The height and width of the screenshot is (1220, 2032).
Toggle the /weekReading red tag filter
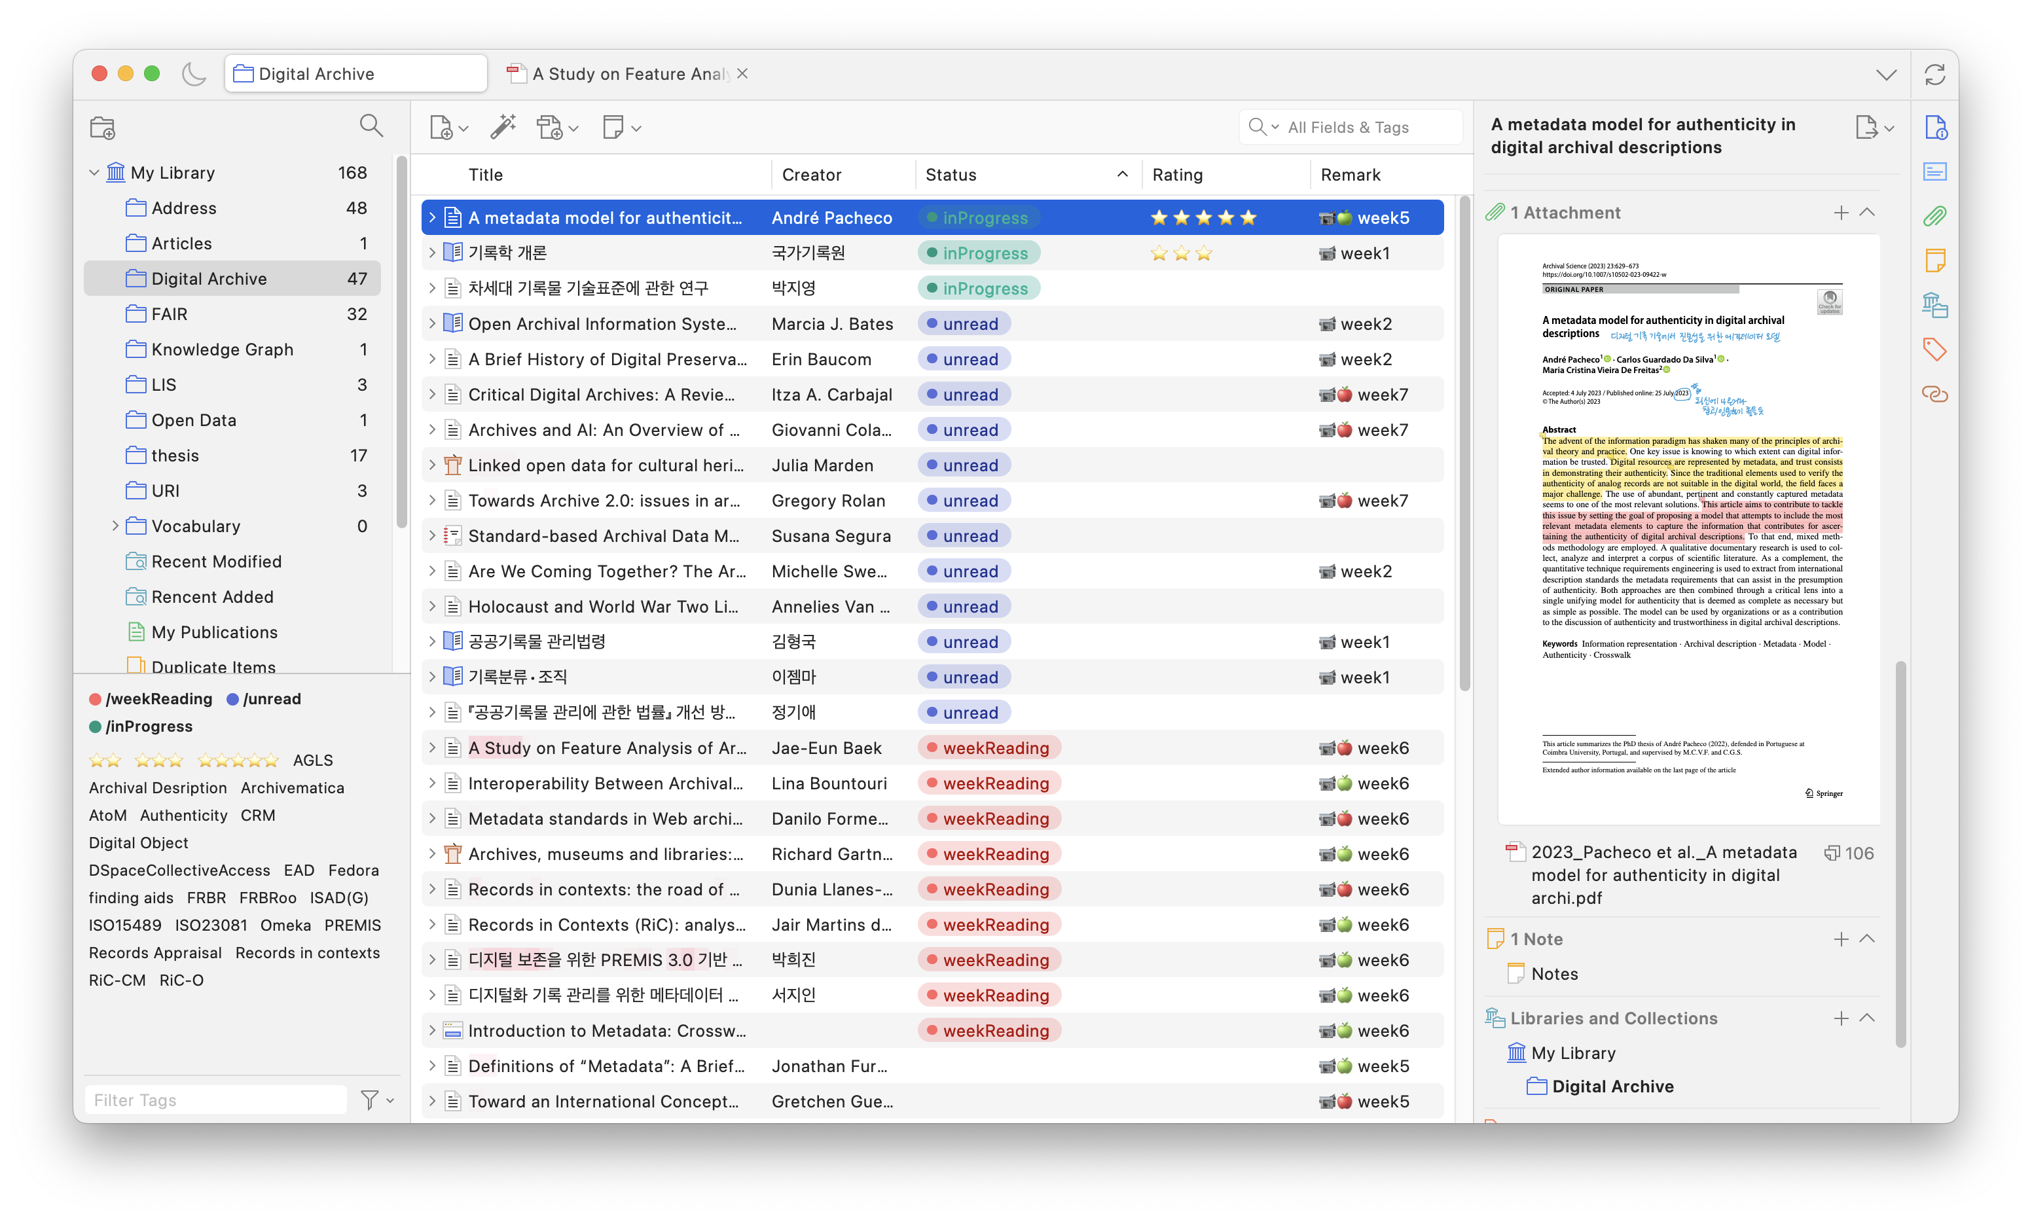tap(151, 700)
